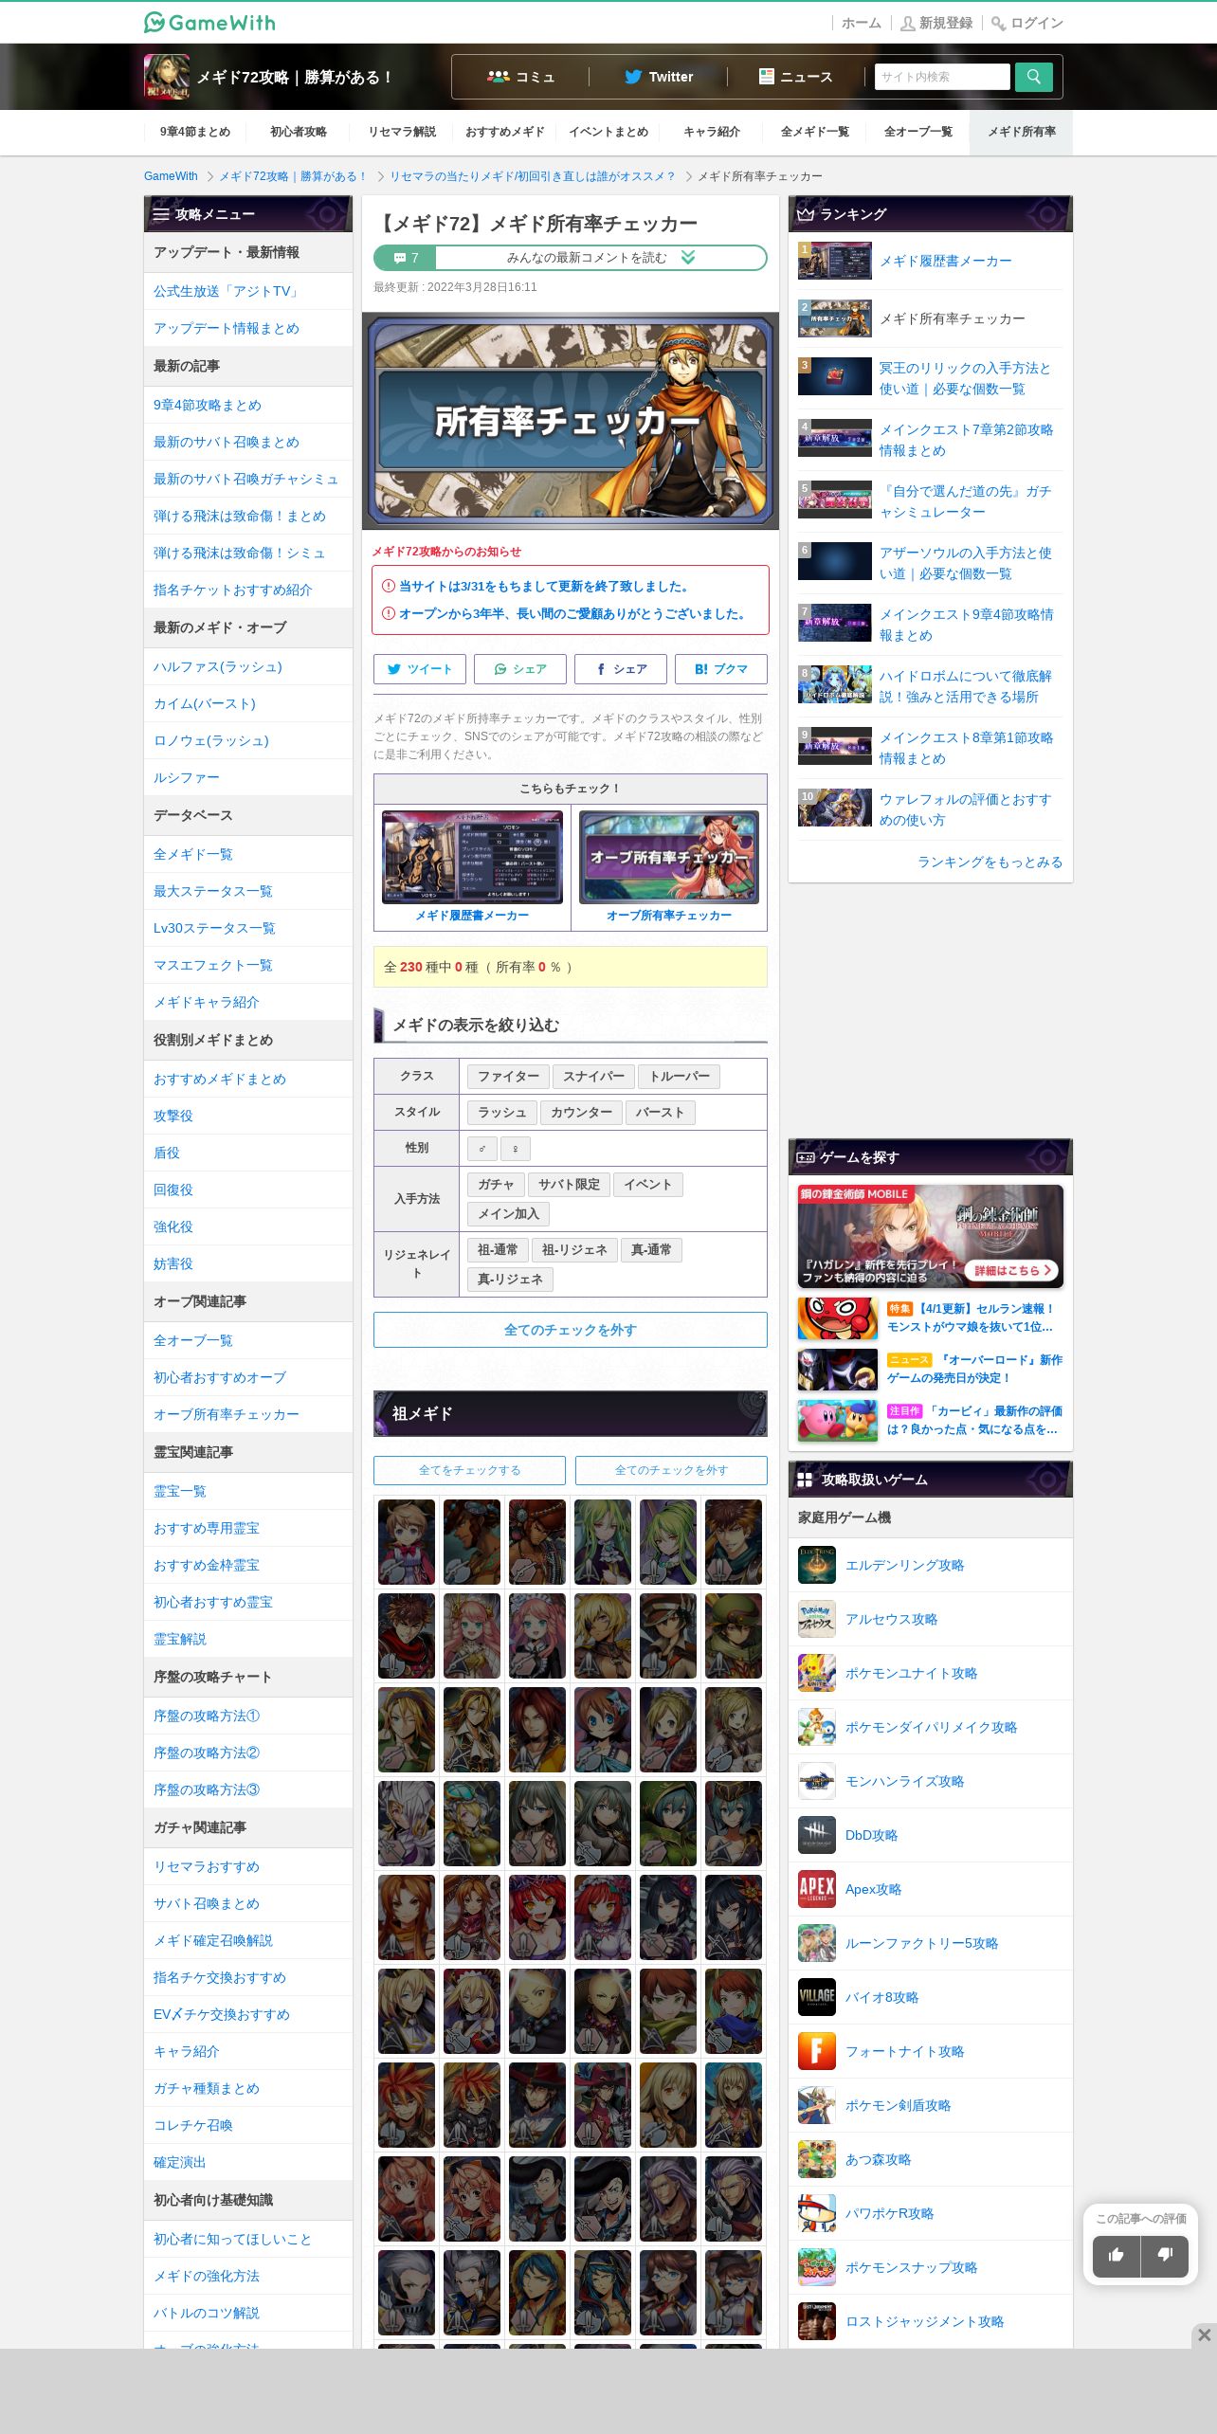
Task: Toggle the 真-通常 filter
Action: click(651, 1250)
